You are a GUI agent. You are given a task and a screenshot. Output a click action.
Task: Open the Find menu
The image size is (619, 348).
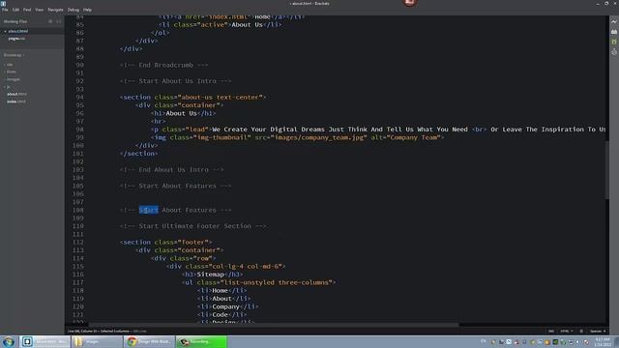pos(27,10)
